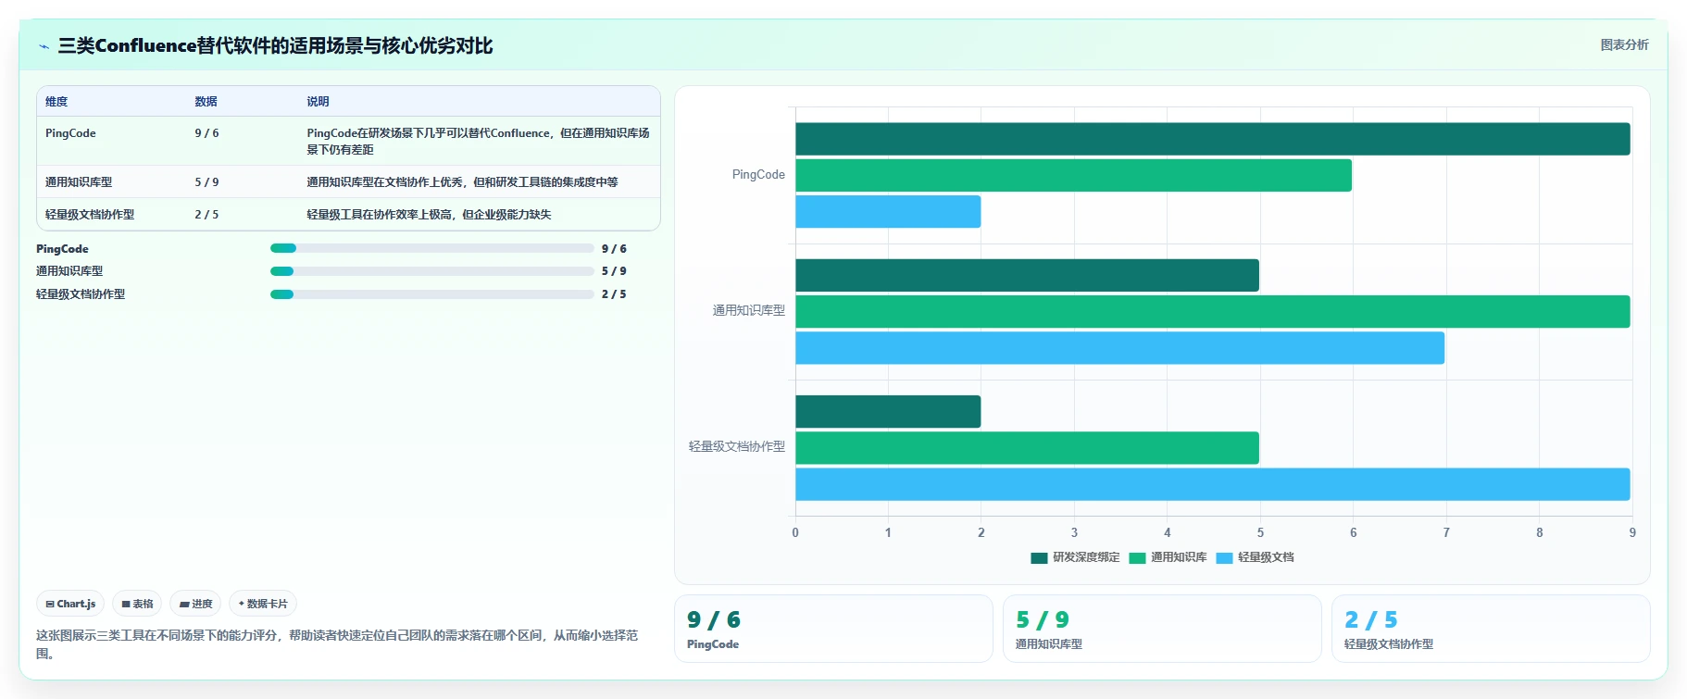Toggle the 通用知识库 legend series

pos(1168,557)
